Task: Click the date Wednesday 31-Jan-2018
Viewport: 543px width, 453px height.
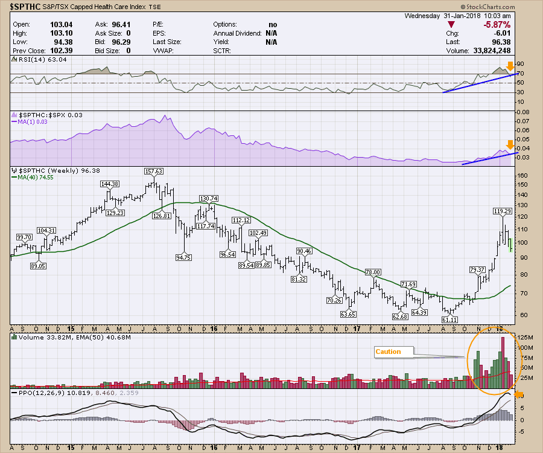Action: [x=443, y=16]
